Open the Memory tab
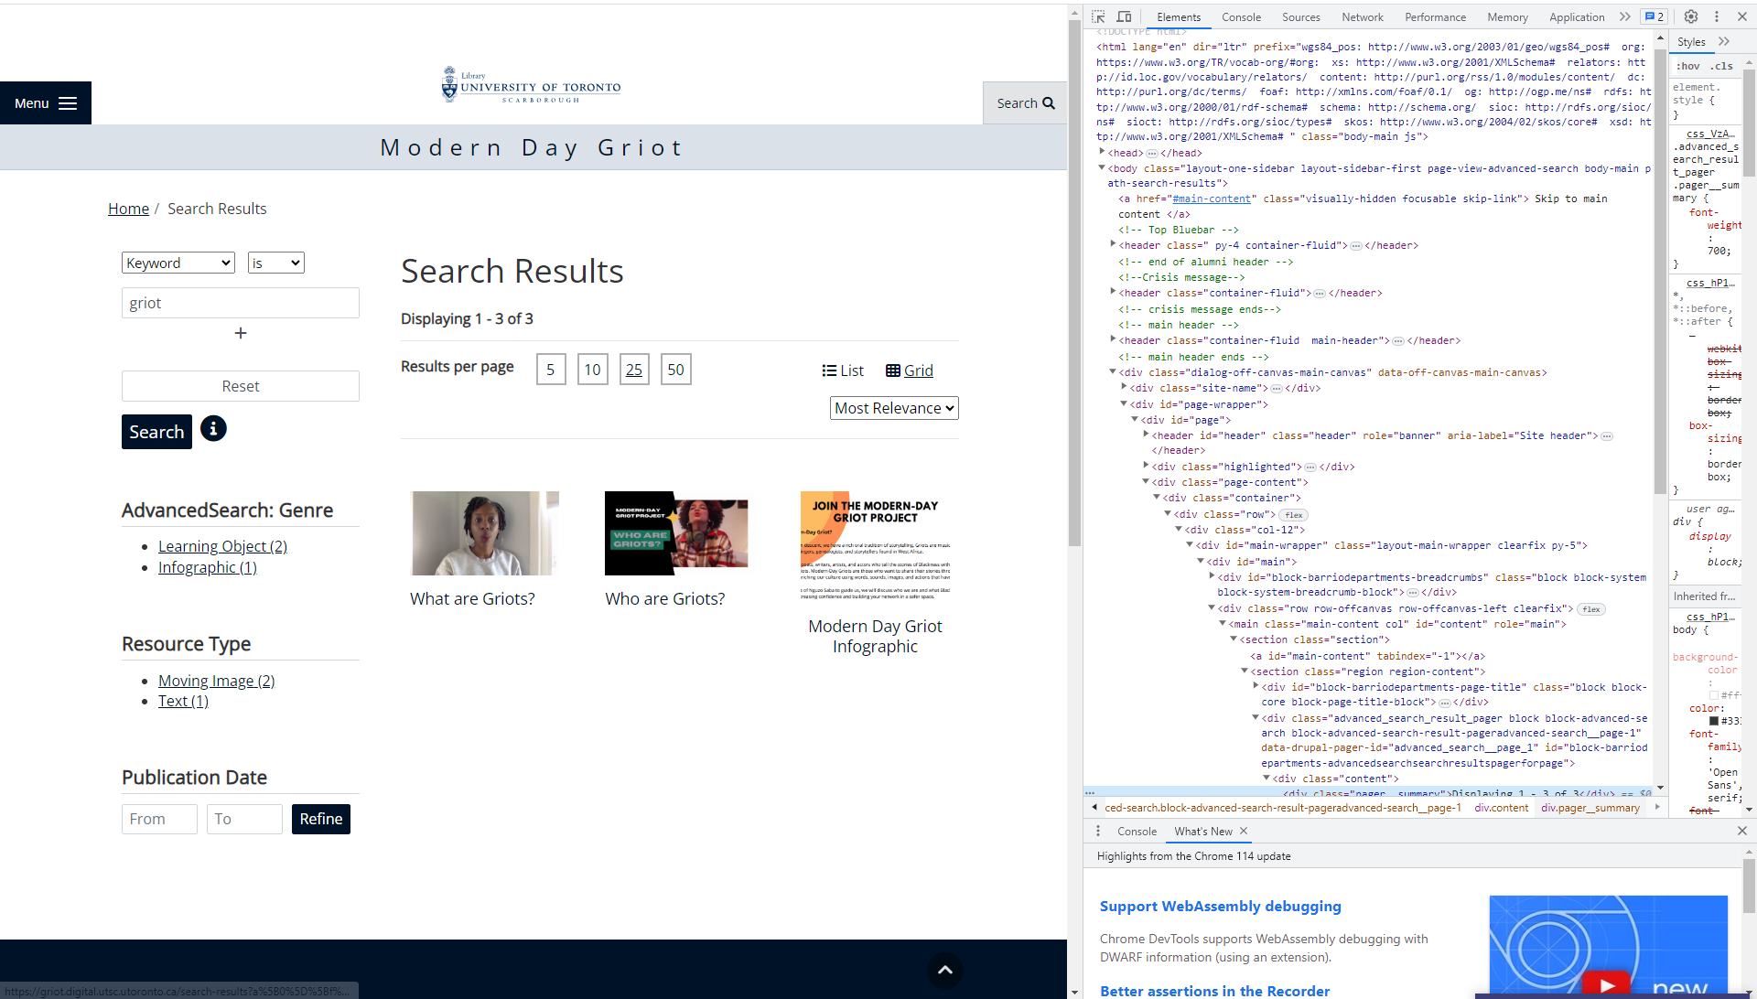This screenshot has height=999, width=1757. [1507, 16]
